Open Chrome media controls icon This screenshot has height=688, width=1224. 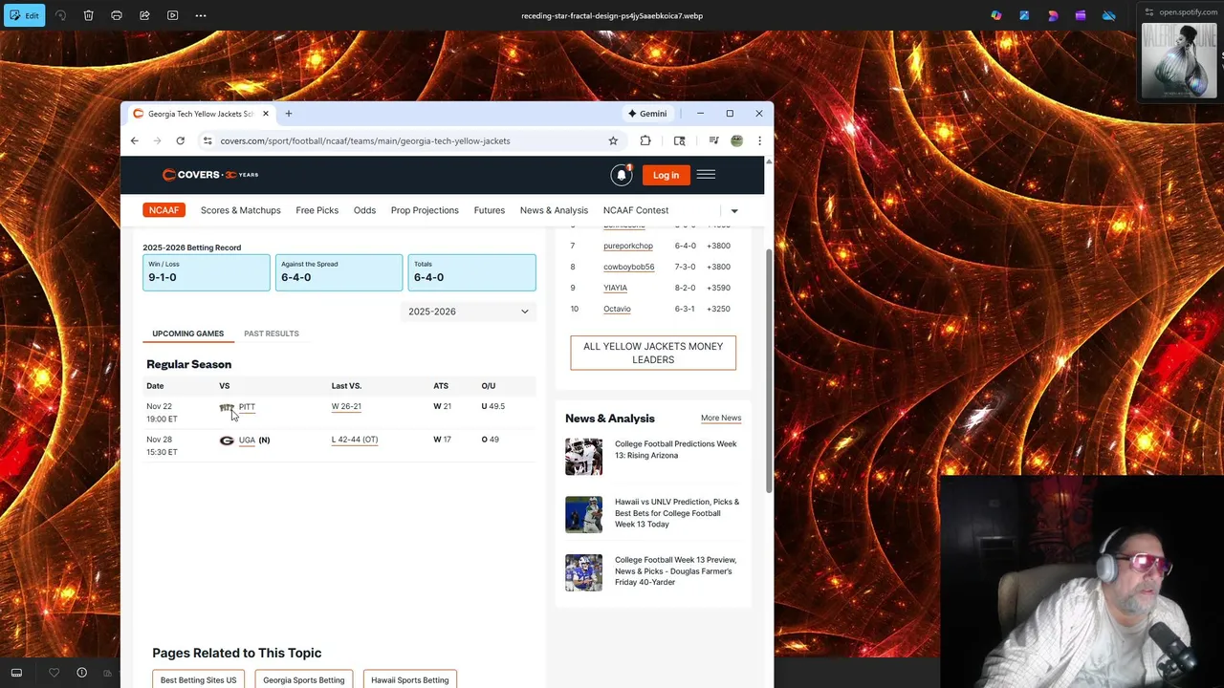tap(713, 140)
